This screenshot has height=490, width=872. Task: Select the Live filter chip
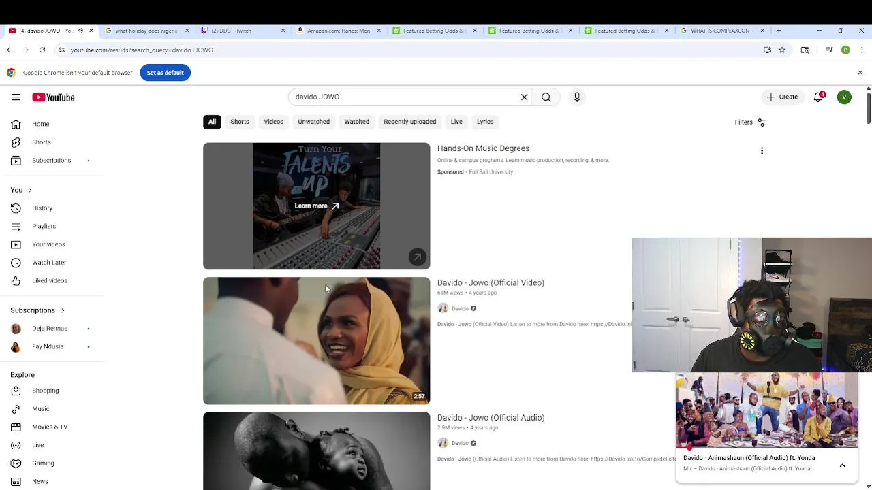click(x=456, y=122)
